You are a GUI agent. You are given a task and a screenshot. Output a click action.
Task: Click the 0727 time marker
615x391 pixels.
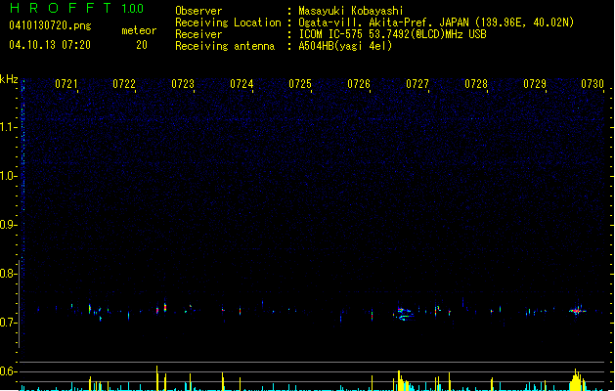(417, 84)
